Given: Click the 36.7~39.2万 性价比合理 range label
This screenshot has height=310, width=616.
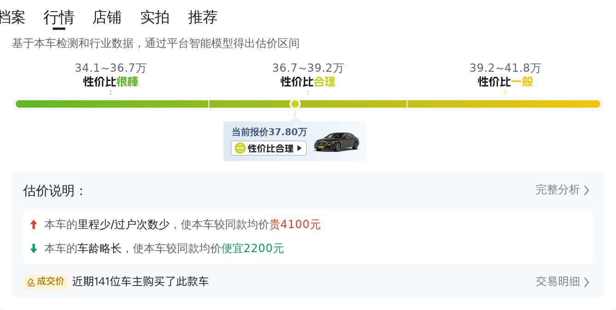Looking at the screenshot, I should 308,75.
